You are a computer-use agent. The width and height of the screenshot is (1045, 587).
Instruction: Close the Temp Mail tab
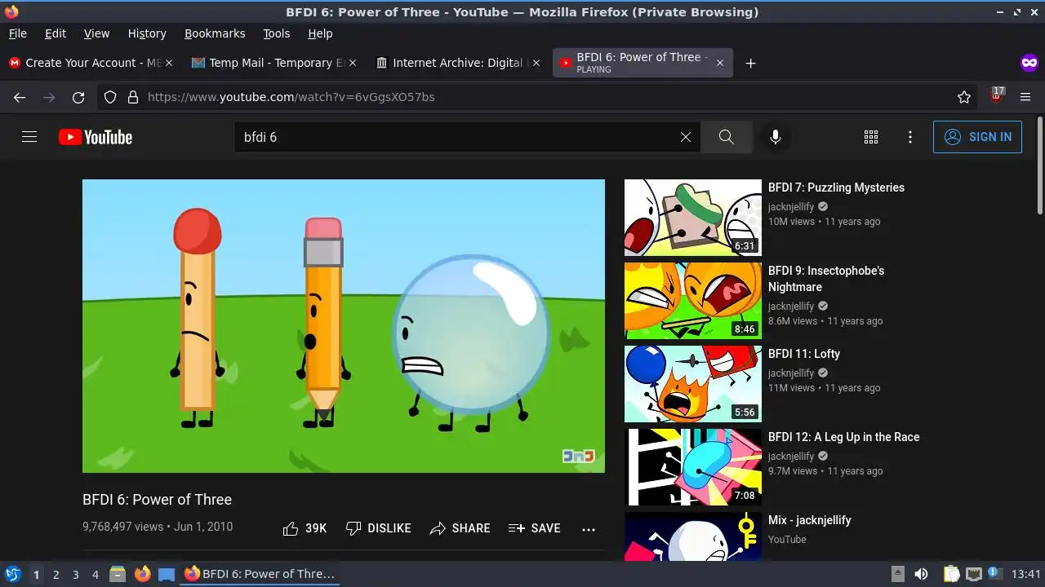click(x=353, y=63)
